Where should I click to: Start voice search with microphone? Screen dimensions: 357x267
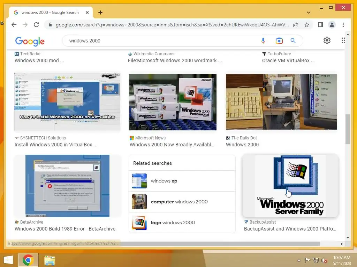263,41
